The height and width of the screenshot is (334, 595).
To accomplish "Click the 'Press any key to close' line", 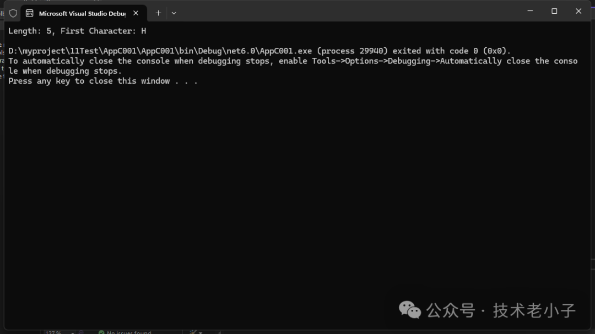I will [x=102, y=81].
